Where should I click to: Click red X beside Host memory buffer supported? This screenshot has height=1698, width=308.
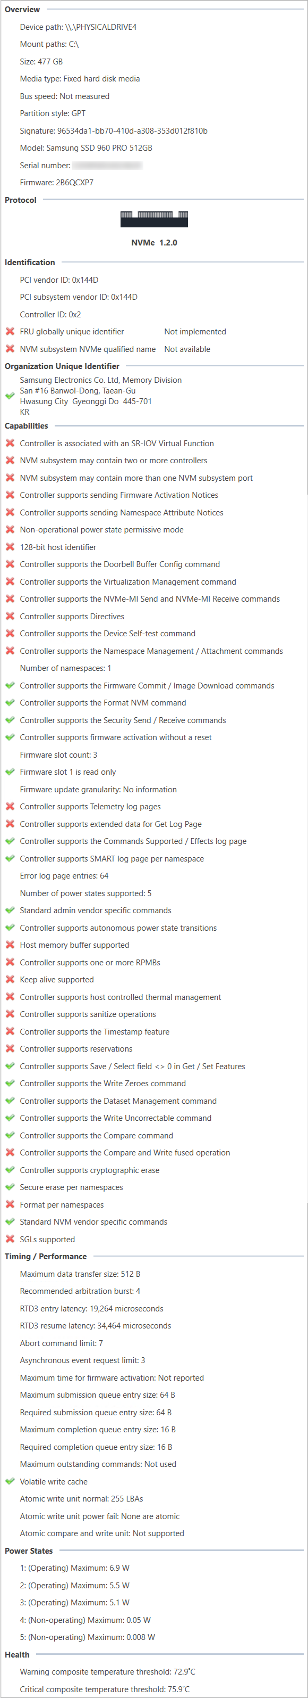[x=10, y=945]
